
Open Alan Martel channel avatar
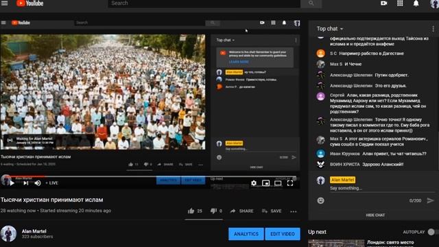(8, 233)
